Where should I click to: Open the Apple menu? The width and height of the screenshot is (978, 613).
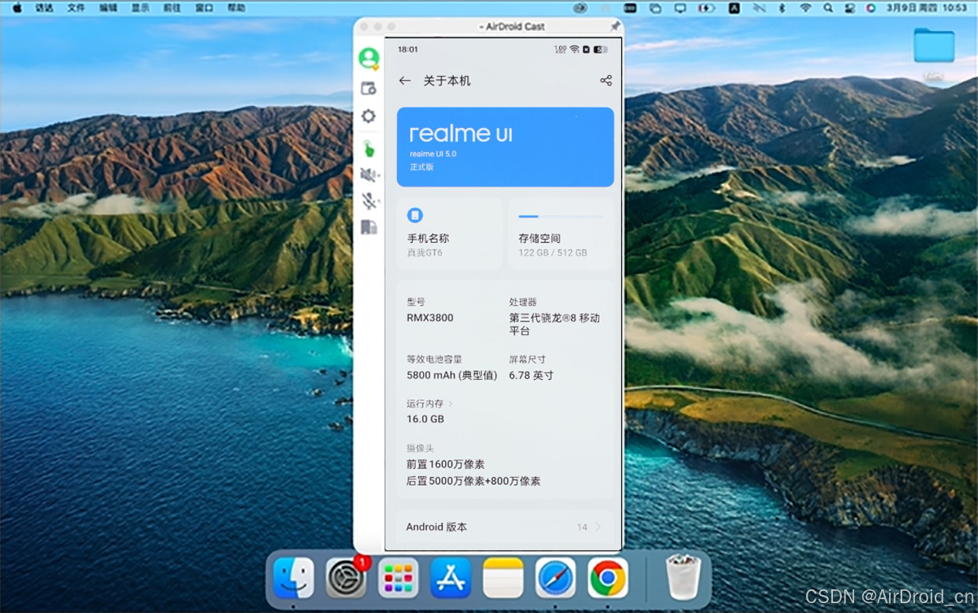(16, 7)
